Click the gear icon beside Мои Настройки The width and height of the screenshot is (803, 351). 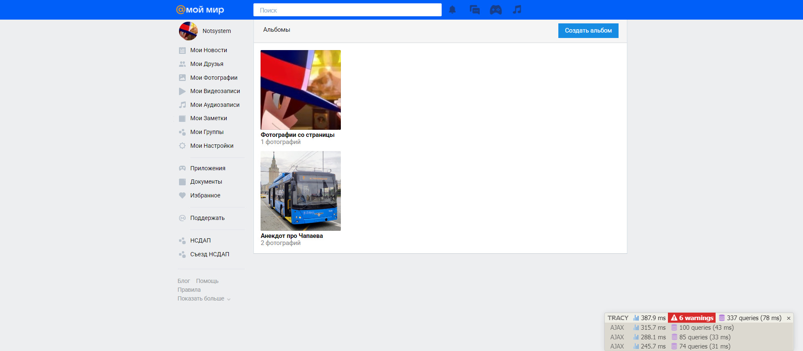182,146
